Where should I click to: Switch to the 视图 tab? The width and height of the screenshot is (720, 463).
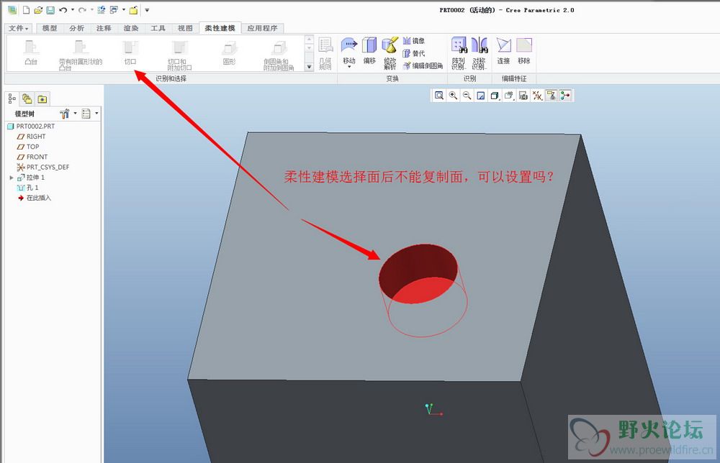[x=185, y=28]
